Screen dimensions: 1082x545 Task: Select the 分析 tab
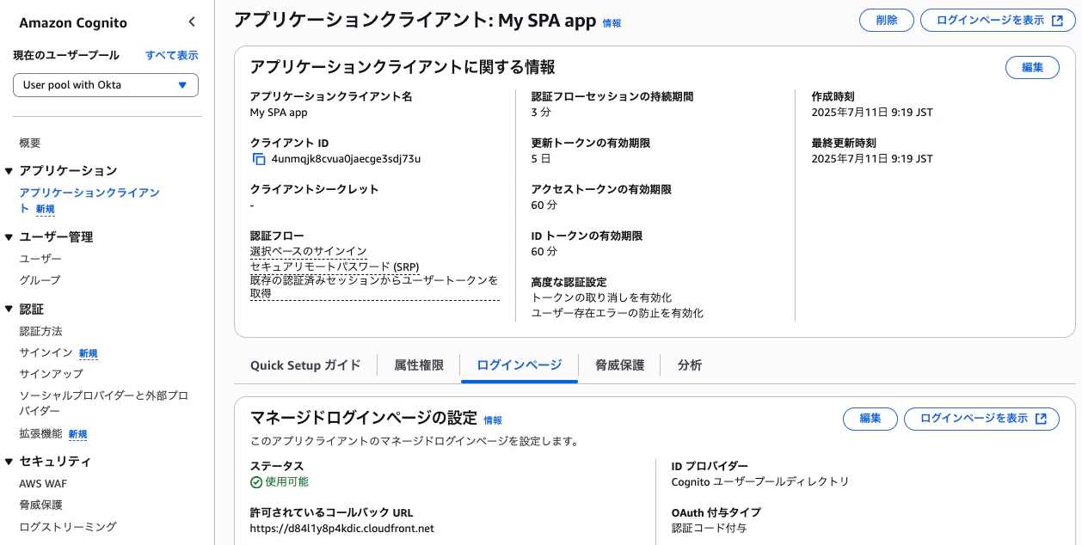click(688, 365)
